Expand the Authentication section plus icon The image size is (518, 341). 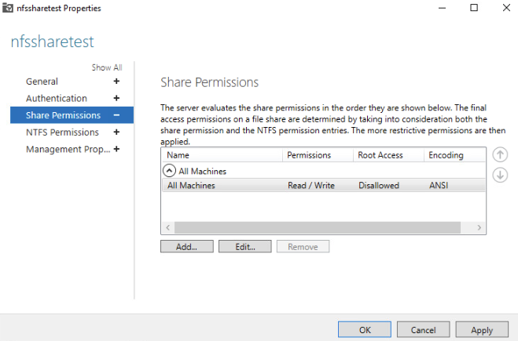116,98
